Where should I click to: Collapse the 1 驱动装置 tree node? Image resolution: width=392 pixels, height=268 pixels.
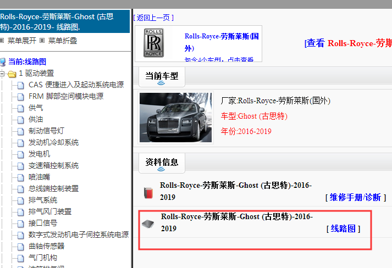(2, 74)
